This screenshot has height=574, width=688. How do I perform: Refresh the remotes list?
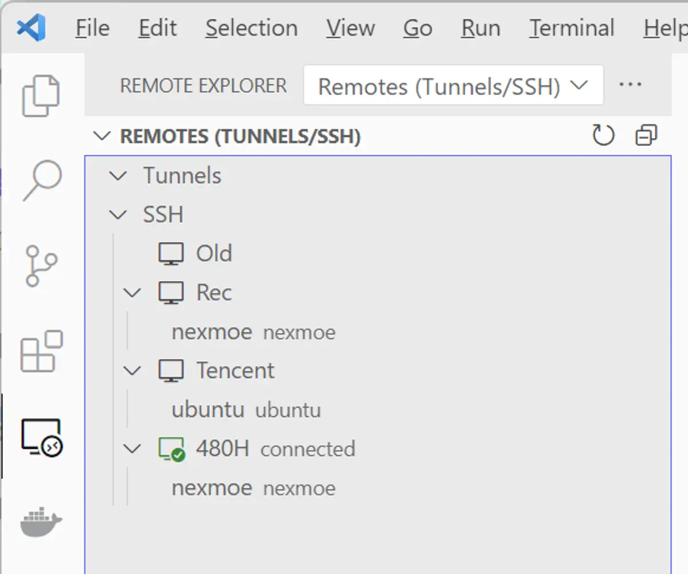click(603, 136)
